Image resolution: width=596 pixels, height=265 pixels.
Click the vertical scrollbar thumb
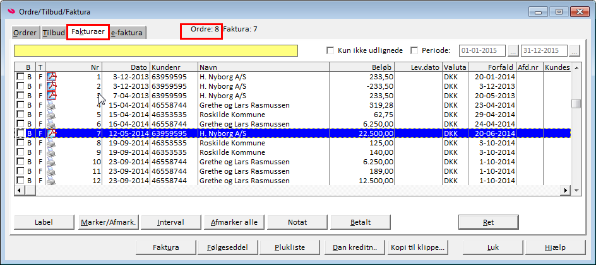(576, 103)
